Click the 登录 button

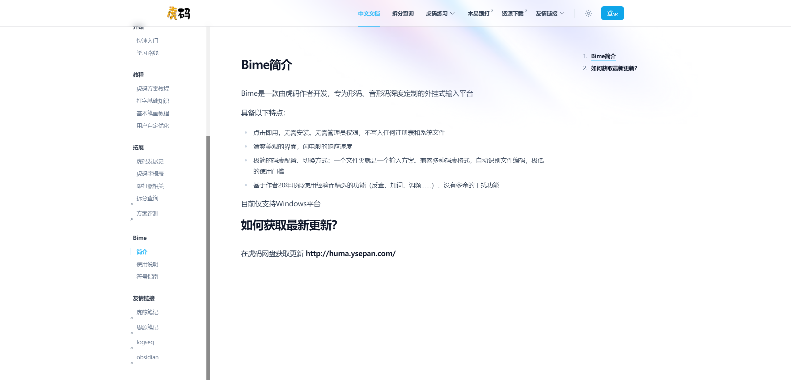[x=612, y=13]
